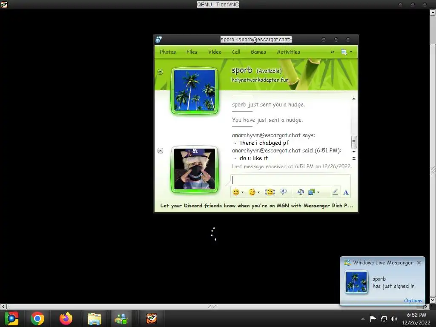Click 'sporb has just signed in' notification text
Image resolution: width=436 pixels, height=327 pixels.
point(394,283)
